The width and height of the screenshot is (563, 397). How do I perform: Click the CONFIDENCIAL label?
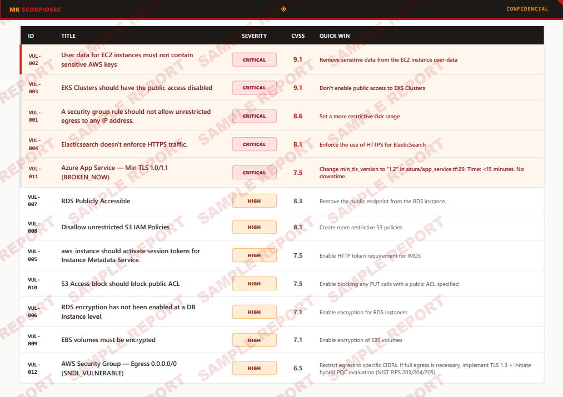click(527, 9)
